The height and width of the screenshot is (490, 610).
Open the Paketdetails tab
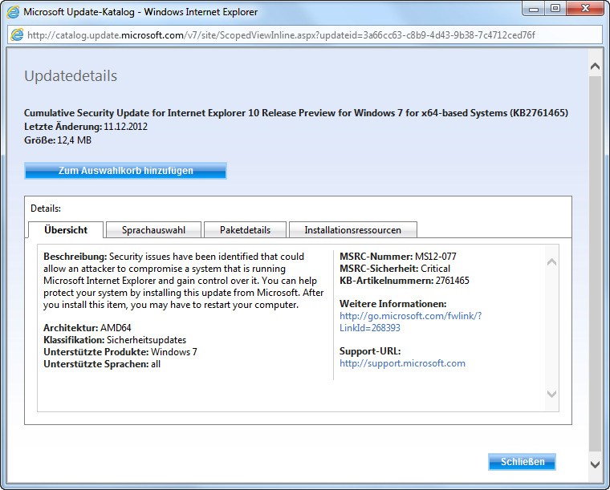tap(245, 230)
